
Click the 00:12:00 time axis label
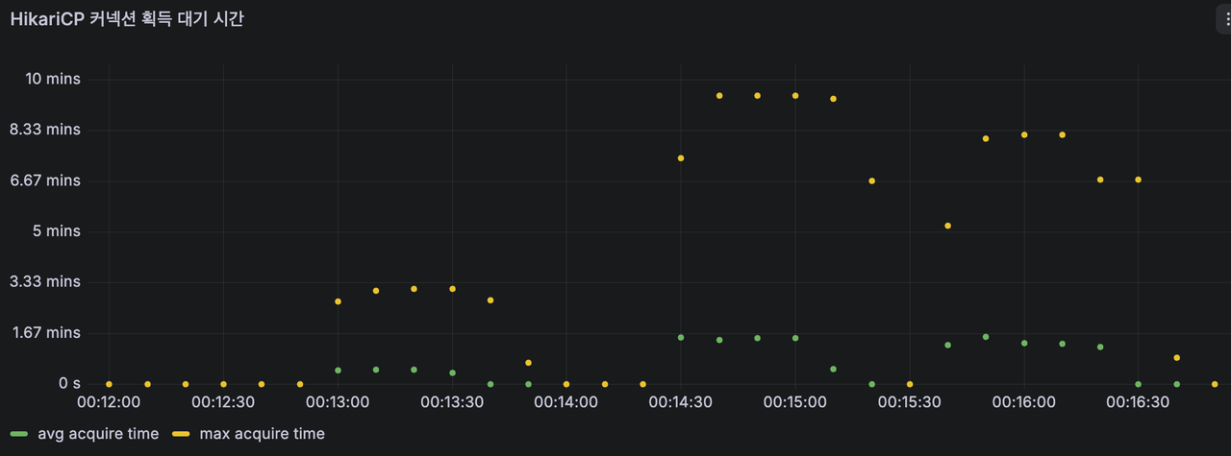(109, 402)
